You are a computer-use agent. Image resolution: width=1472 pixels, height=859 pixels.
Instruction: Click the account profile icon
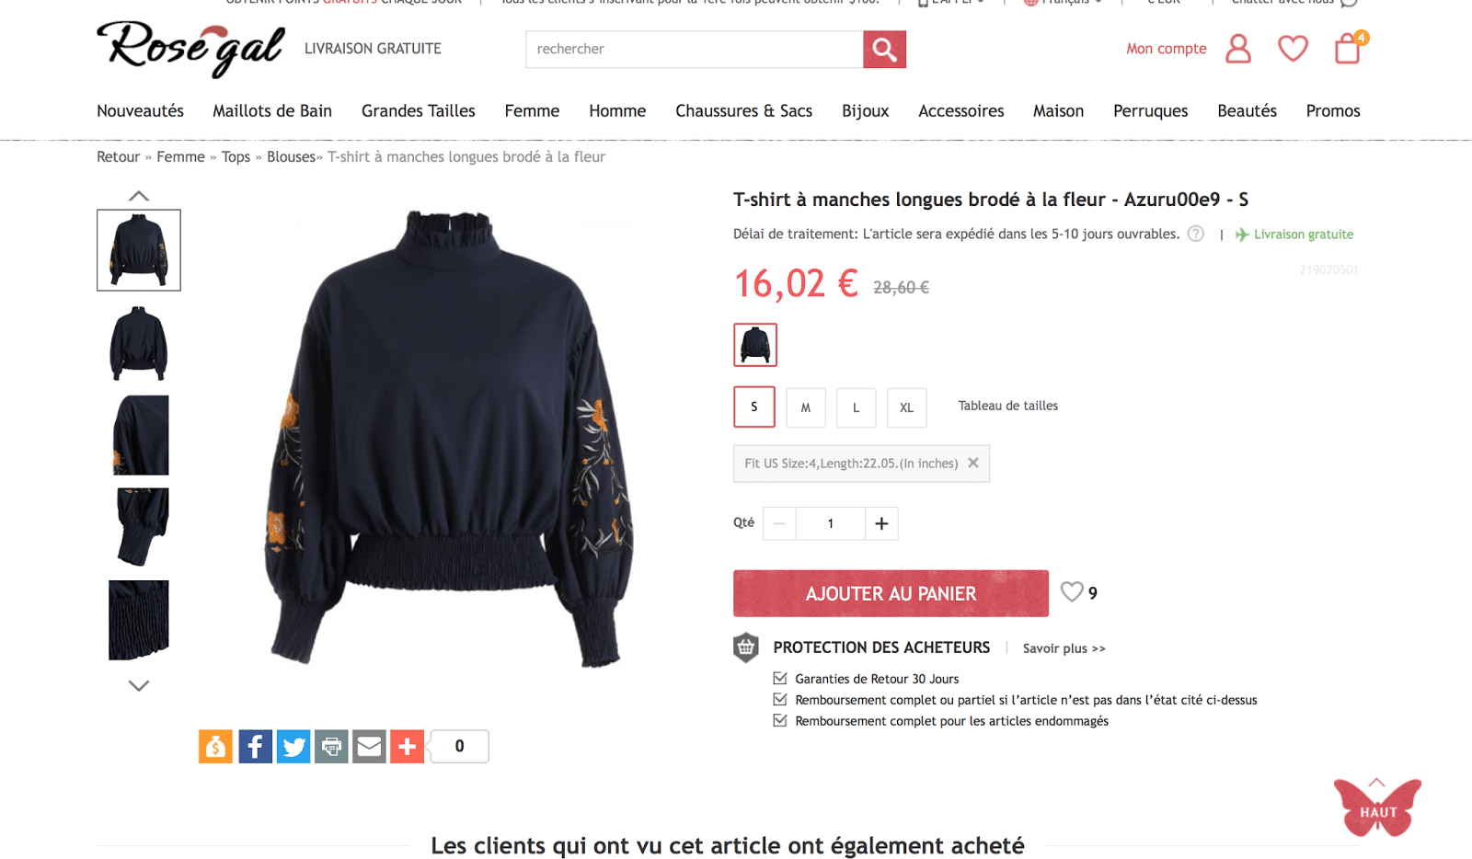pyautogui.click(x=1238, y=49)
